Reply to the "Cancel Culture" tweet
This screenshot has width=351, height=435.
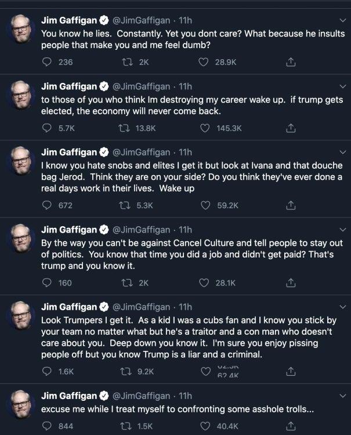click(x=48, y=282)
